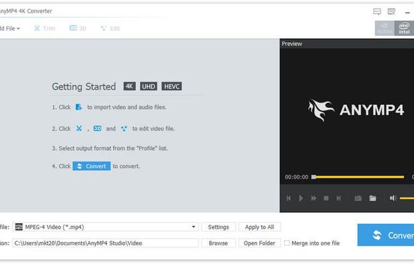The image size is (414, 264).
Task: Toggle Intel acceleration badge
Action: coord(404,28)
